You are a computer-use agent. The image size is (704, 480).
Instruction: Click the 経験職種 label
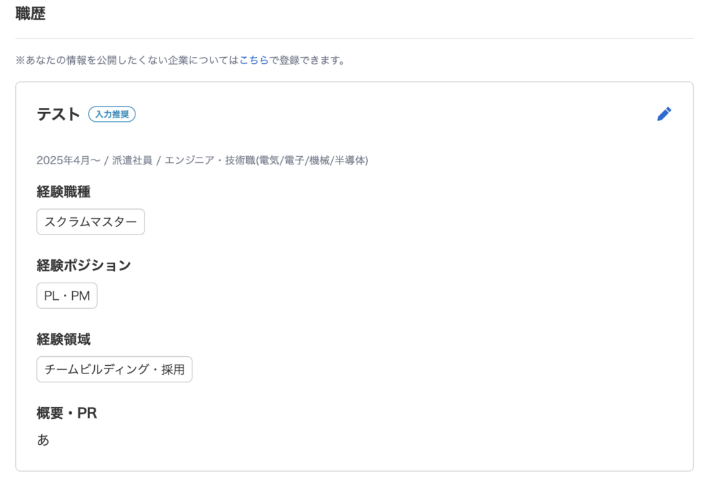[63, 192]
